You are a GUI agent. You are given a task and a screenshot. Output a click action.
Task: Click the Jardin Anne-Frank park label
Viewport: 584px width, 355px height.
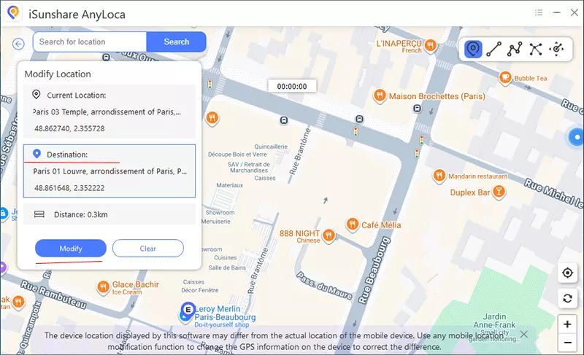(495, 321)
